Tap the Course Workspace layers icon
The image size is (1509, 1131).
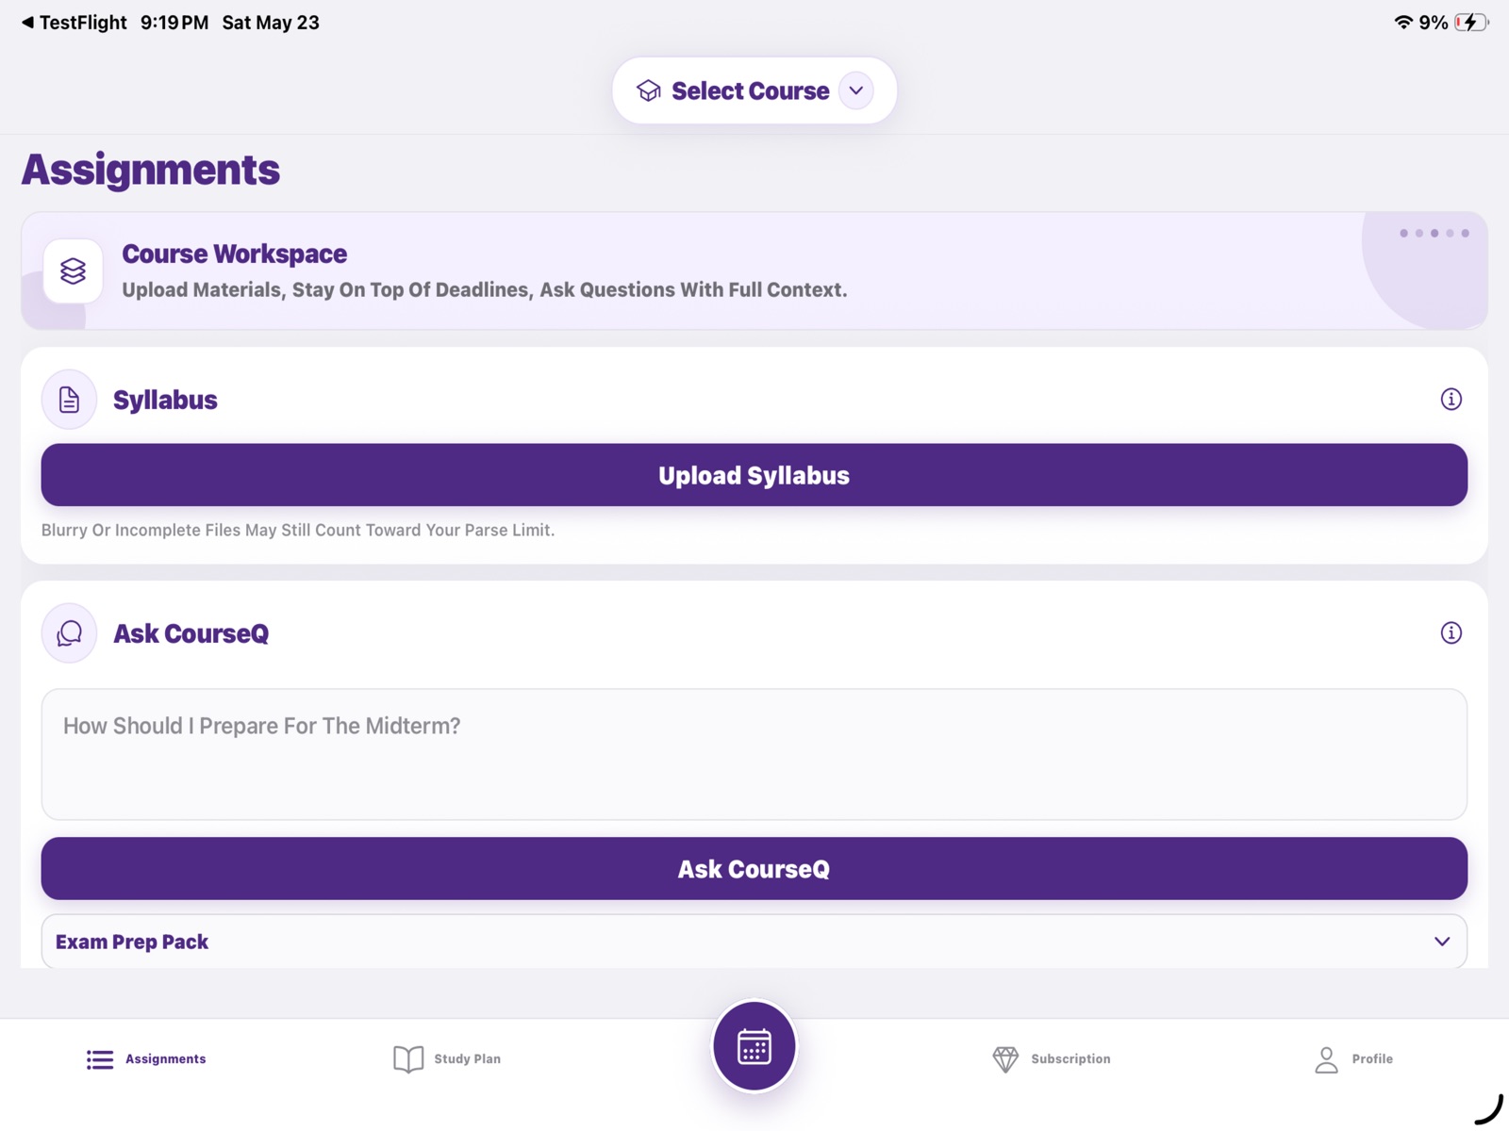coord(73,271)
